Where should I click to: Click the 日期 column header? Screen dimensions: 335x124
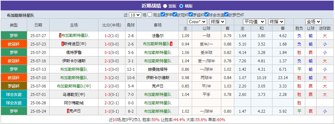tap(38, 25)
